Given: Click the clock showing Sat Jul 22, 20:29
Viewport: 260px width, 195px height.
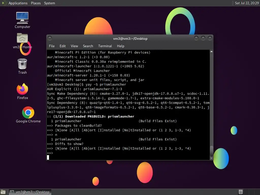Looking at the screenshot, I should coord(247,3).
